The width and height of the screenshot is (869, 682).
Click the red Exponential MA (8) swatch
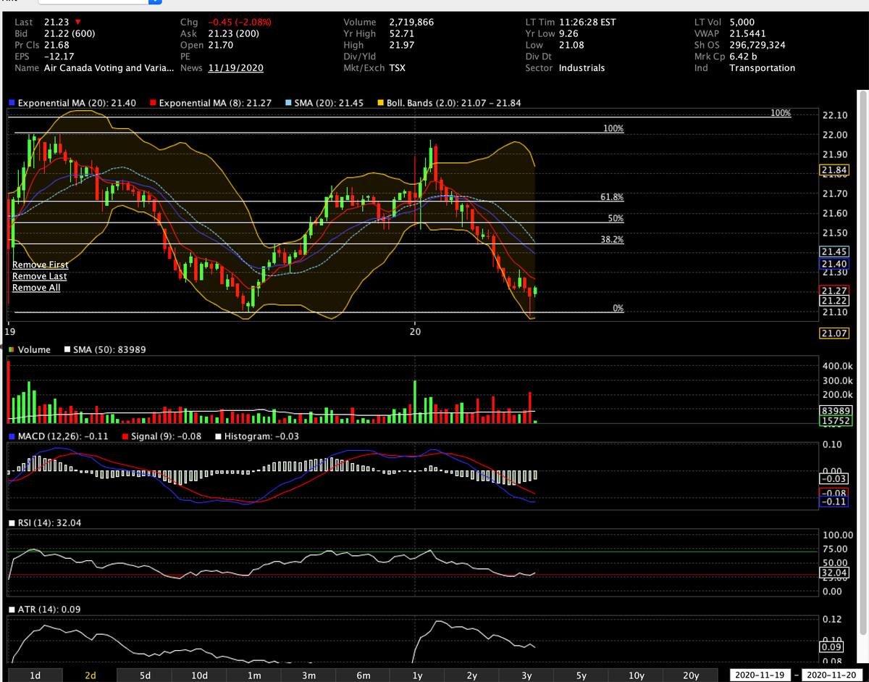154,104
